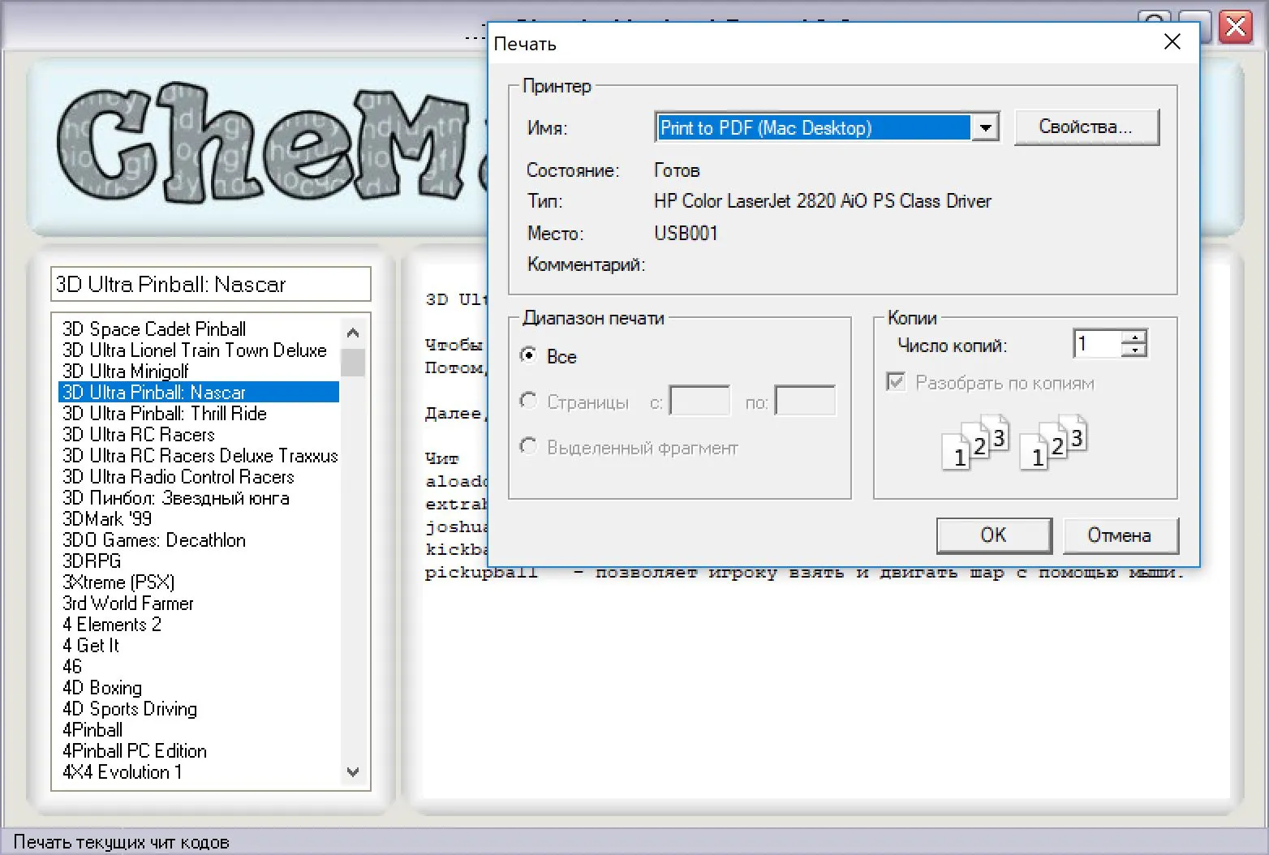This screenshot has width=1269, height=855.
Task: Cancel printing with the Отмена button
Action: coord(1120,535)
